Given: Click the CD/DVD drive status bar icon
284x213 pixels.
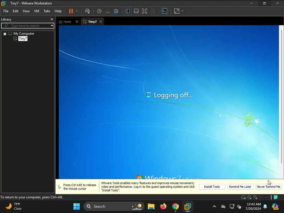Looking at the screenshot, I should [249, 197].
